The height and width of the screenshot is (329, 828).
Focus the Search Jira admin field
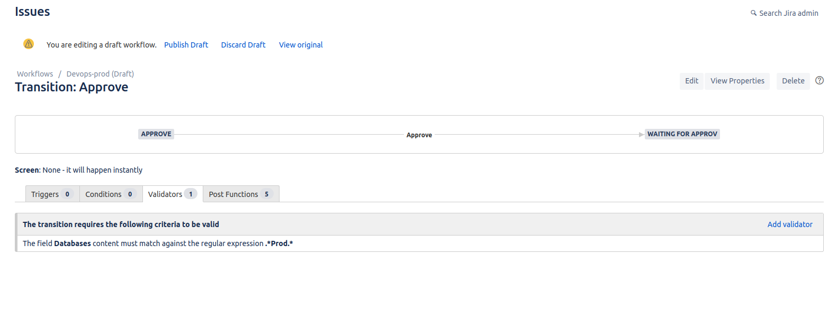tap(789, 13)
